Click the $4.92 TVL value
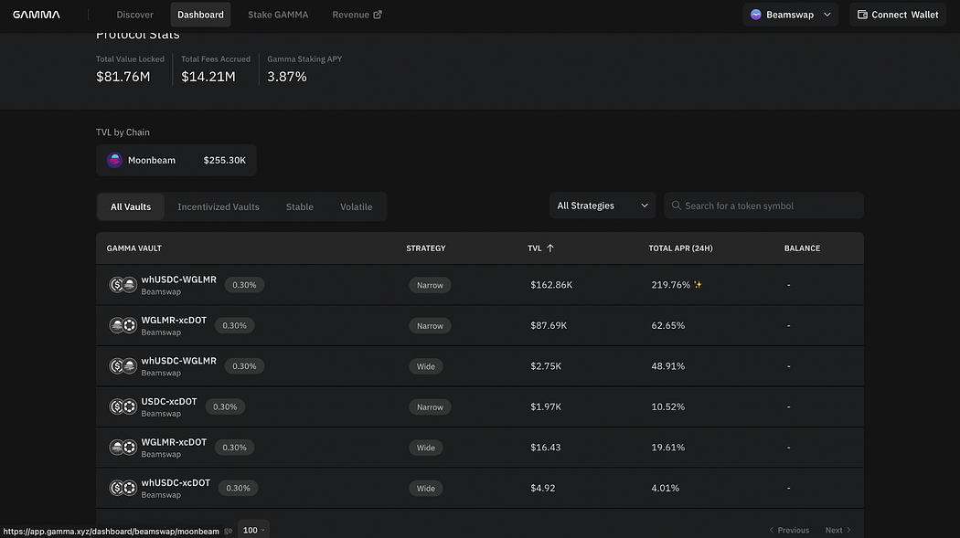Image resolution: width=960 pixels, height=538 pixels. pyautogui.click(x=542, y=488)
